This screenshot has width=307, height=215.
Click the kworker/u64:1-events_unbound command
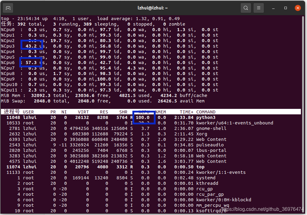pos(235,123)
